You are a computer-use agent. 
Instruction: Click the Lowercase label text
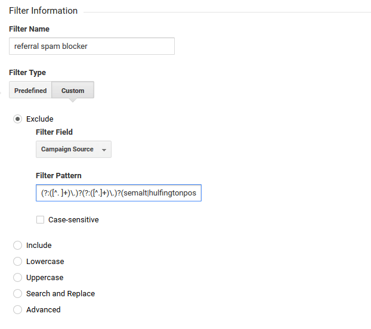pyautogui.click(x=45, y=262)
